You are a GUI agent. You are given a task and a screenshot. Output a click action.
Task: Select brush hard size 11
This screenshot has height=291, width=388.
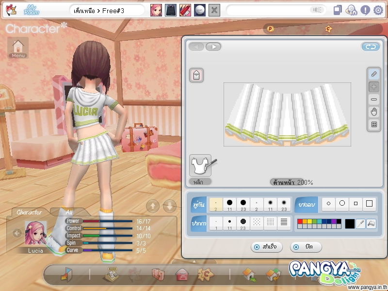(229, 205)
